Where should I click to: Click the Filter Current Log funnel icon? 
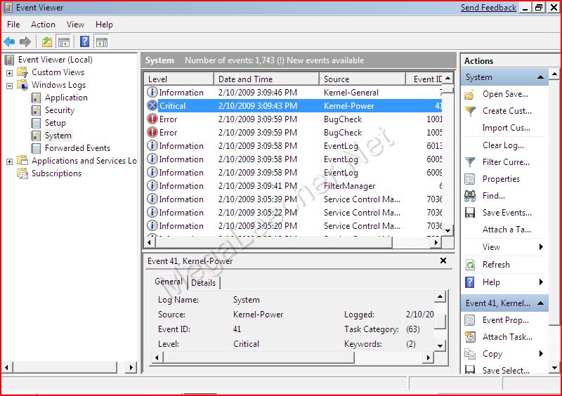470,162
